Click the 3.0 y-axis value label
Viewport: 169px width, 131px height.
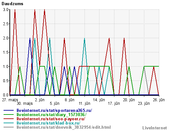(6, 10)
